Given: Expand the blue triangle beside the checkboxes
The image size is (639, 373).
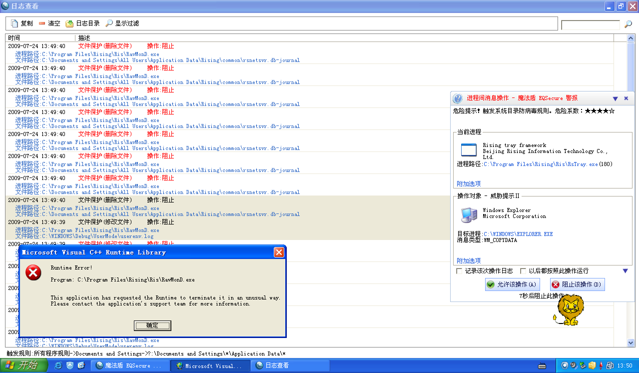Looking at the screenshot, I should [625, 271].
